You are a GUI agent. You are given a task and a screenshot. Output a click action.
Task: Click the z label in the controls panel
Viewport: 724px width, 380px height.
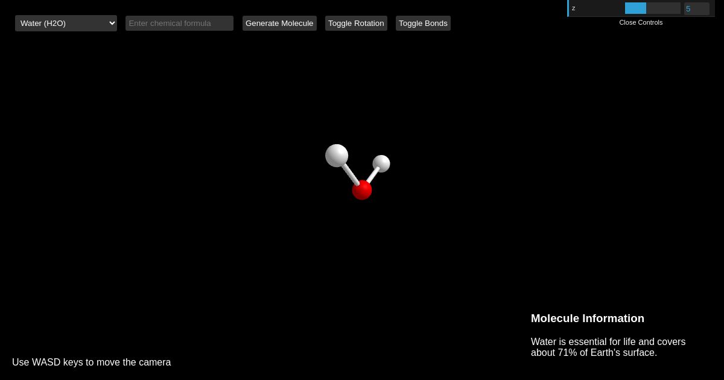[x=573, y=8]
